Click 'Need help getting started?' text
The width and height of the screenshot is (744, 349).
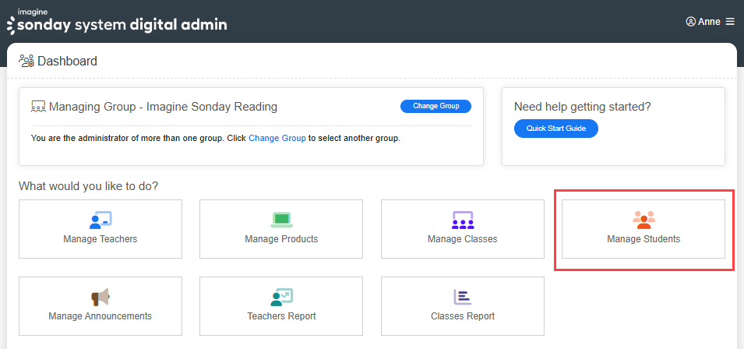(x=583, y=107)
